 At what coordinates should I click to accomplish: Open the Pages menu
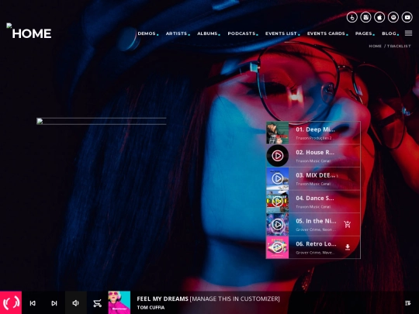point(364,33)
